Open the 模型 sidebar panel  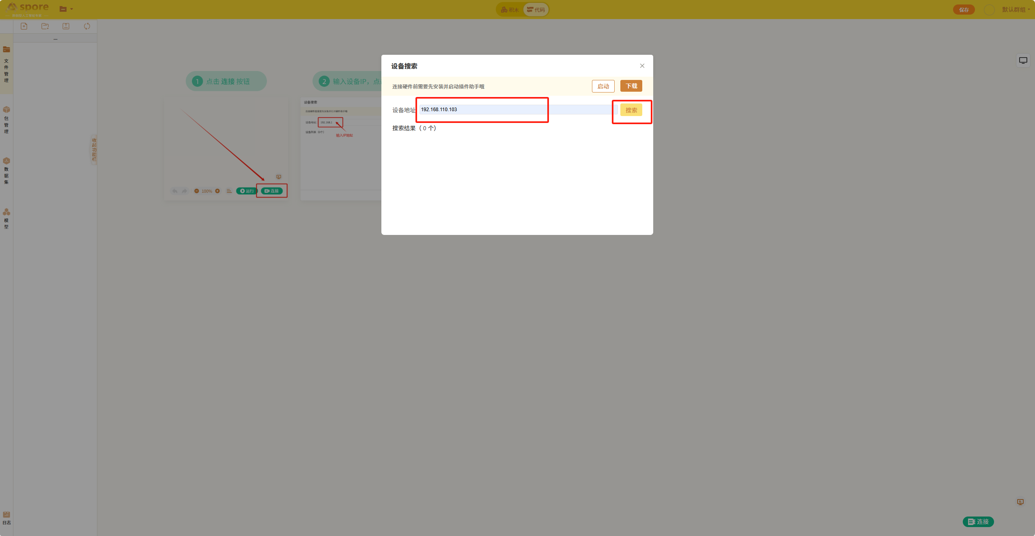click(6, 218)
